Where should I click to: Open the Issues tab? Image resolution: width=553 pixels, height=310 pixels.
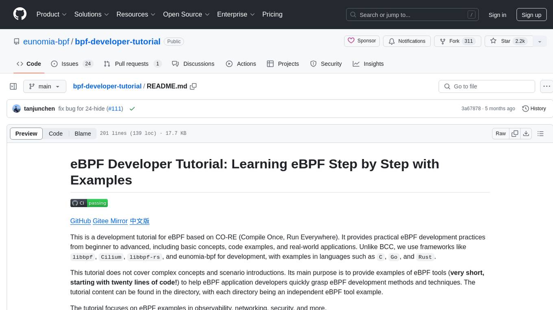72,64
